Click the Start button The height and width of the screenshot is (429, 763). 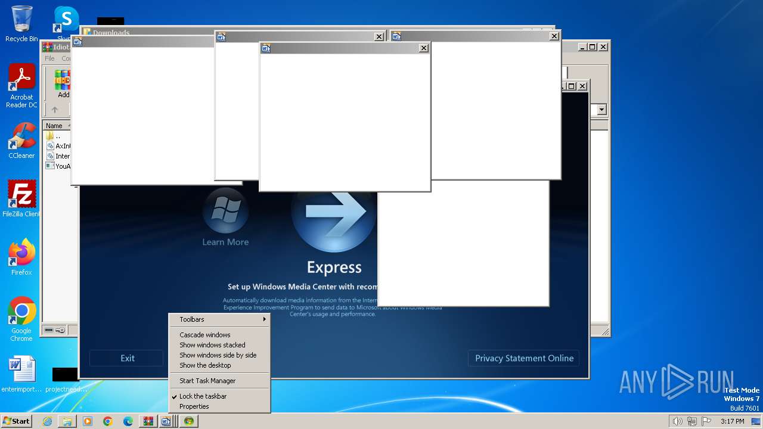(x=17, y=421)
